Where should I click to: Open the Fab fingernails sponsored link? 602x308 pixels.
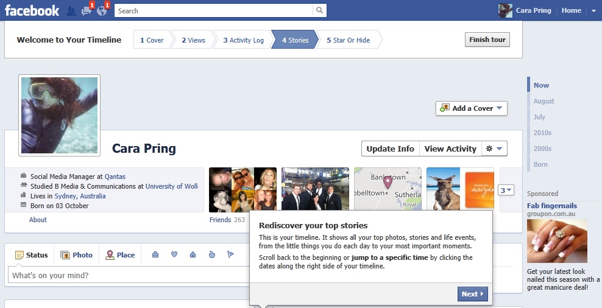[552, 206]
